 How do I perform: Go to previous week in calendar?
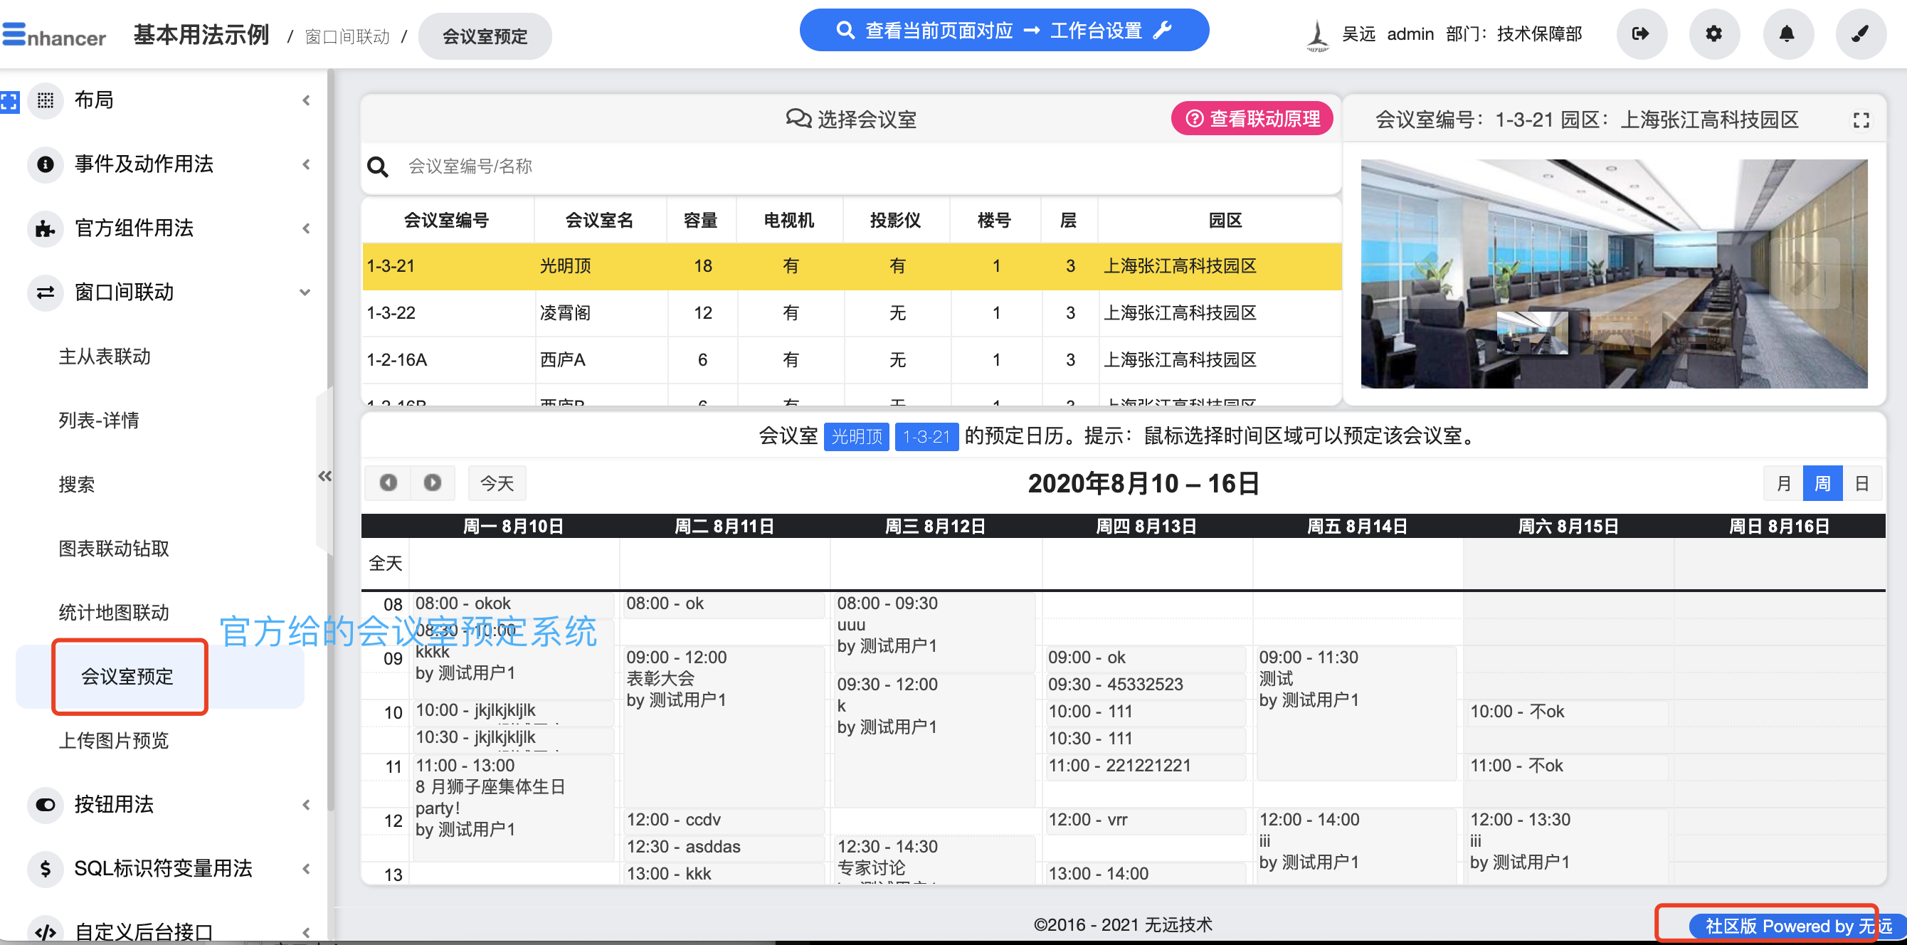tap(388, 483)
